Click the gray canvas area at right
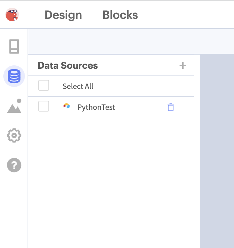This screenshot has height=248, width=234. [x=217, y=152]
